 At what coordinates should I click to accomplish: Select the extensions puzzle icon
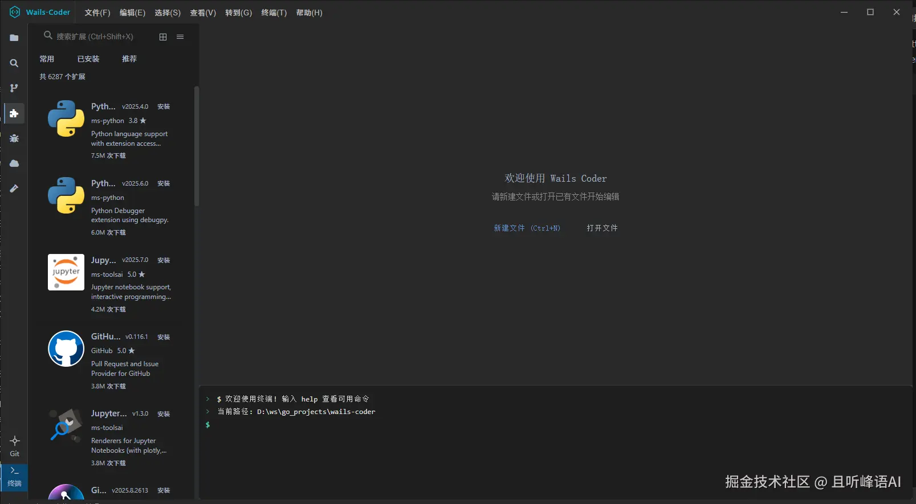point(14,113)
